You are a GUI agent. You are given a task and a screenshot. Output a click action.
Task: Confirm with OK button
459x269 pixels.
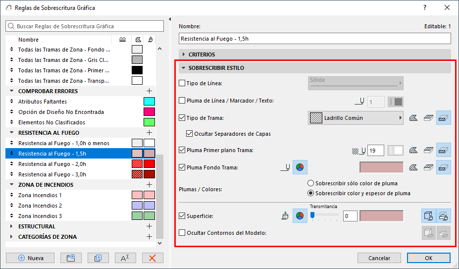[429, 258]
